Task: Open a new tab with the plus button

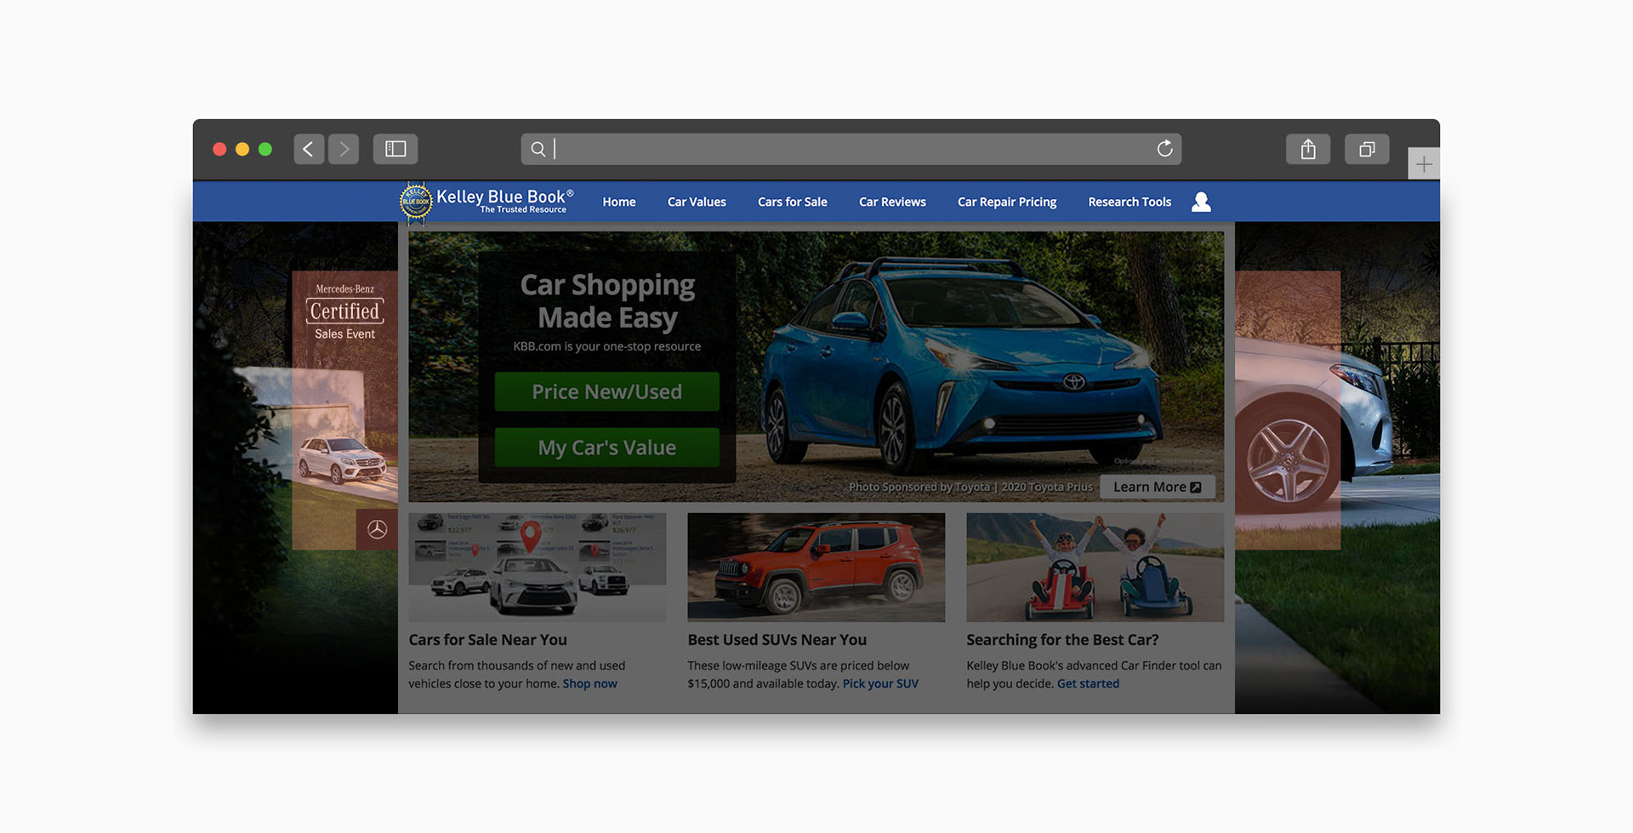Action: coord(1424,163)
